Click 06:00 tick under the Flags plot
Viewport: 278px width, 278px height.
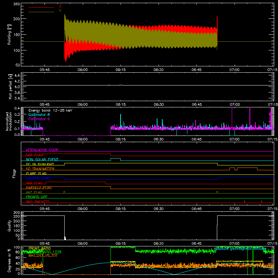tap(83, 209)
